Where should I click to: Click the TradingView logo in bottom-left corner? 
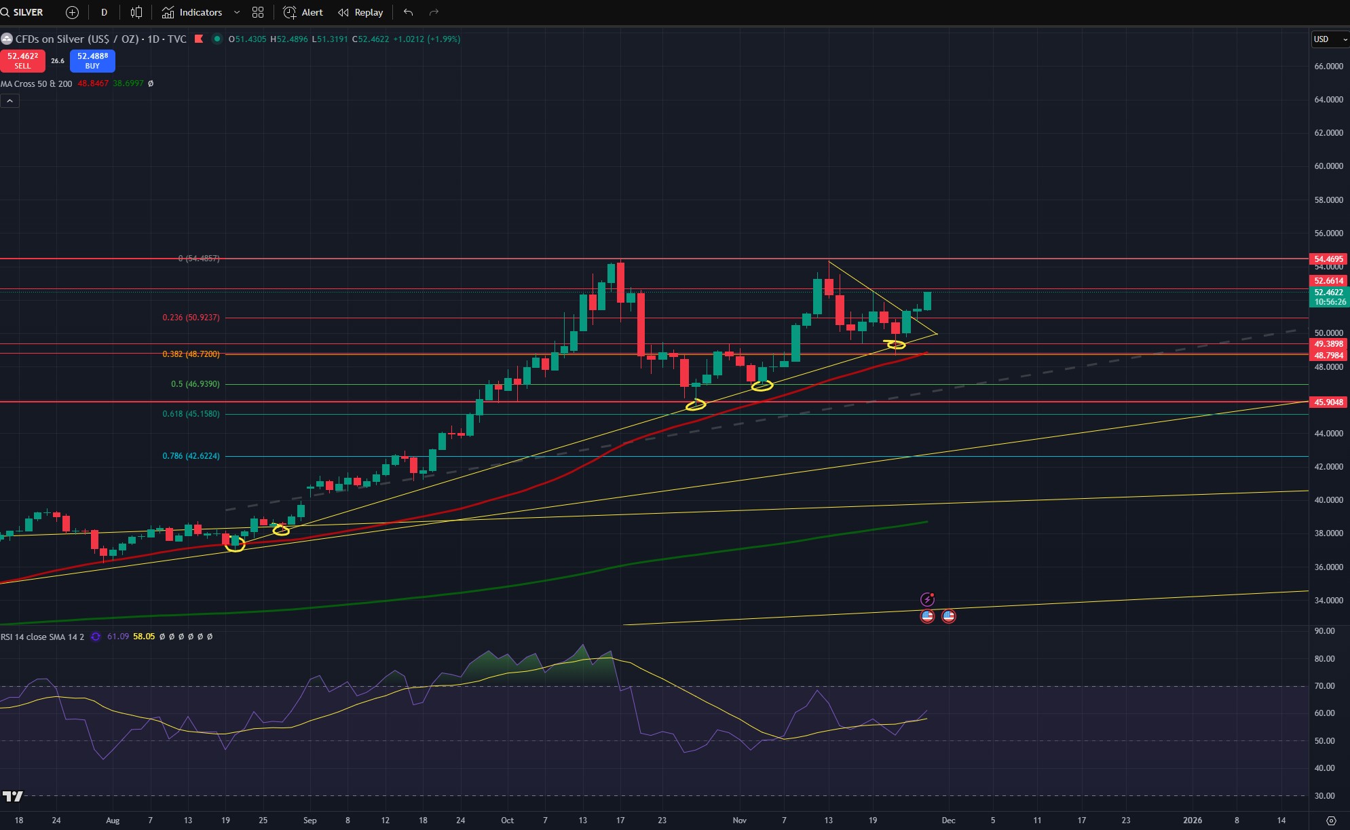12,796
